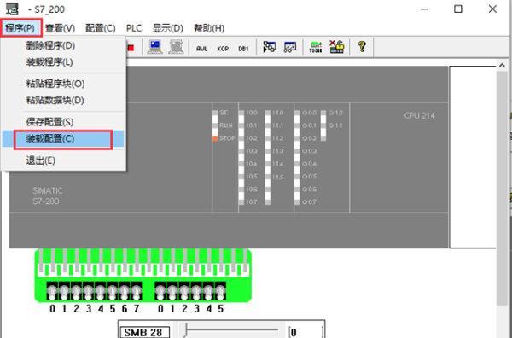Open the AWL statement list view

pos(201,49)
